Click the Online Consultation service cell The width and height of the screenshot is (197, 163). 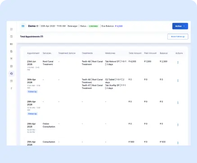(49, 125)
